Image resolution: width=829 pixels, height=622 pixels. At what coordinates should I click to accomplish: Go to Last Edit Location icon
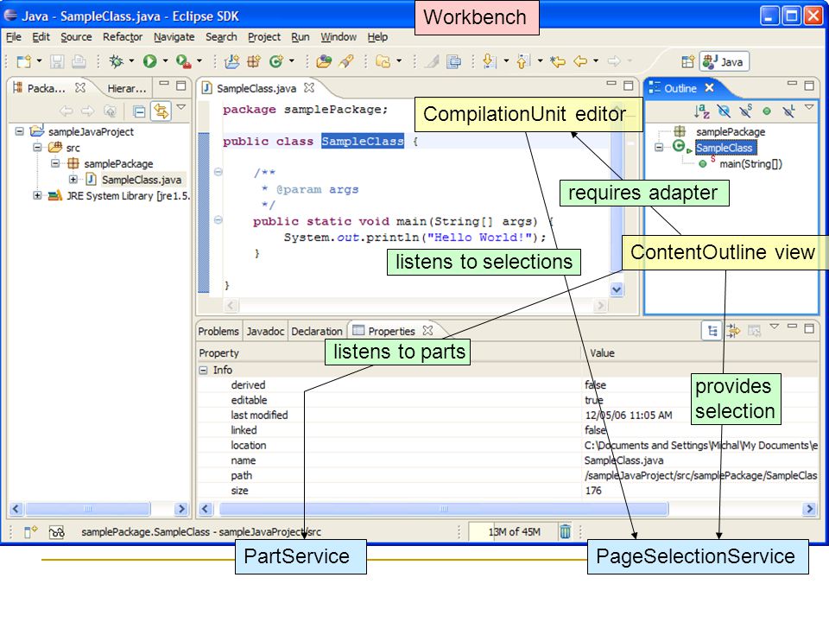pyautogui.click(x=558, y=61)
